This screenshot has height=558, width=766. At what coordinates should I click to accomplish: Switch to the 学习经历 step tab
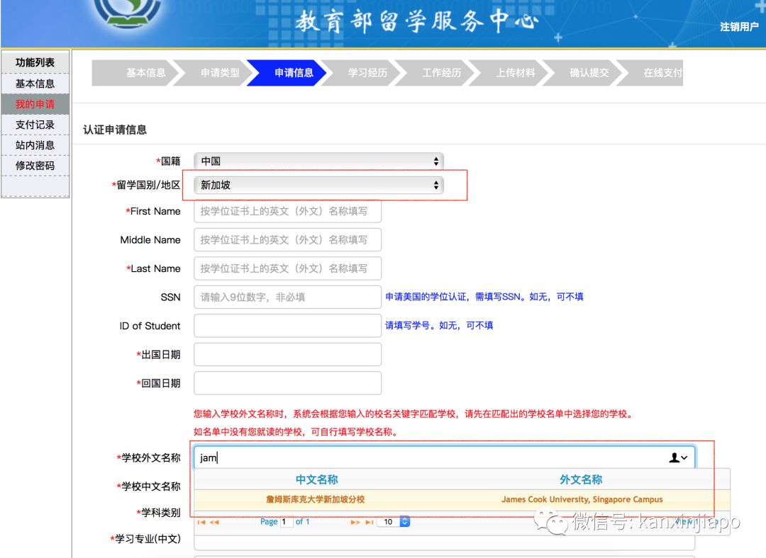point(367,73)
